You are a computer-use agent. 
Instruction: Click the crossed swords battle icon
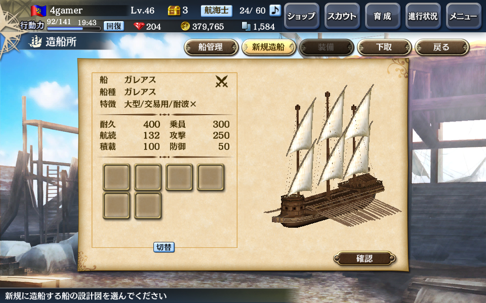pyautogui.click(x=222, y=81)
